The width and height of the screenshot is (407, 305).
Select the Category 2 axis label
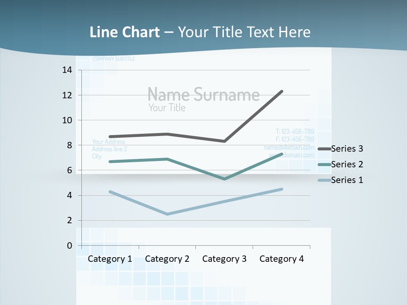click(x=167, y=259)
